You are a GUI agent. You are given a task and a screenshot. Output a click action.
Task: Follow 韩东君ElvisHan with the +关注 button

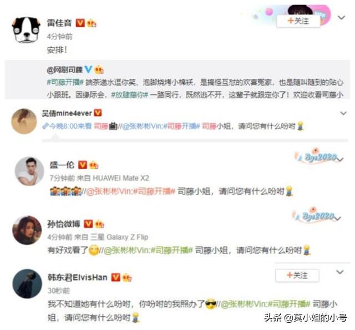[x=297, y=275]
